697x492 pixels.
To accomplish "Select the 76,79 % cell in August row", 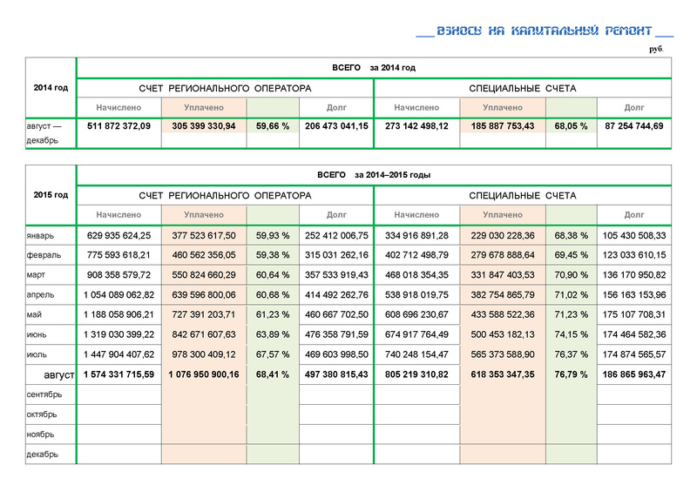I will [x=571, y=374].
